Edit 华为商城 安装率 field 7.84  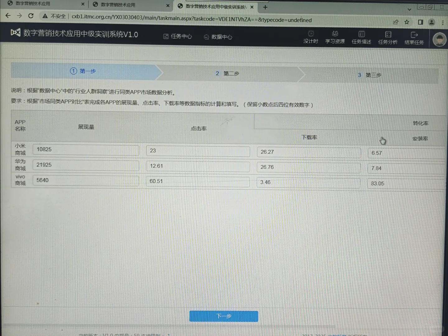(406, 169)
